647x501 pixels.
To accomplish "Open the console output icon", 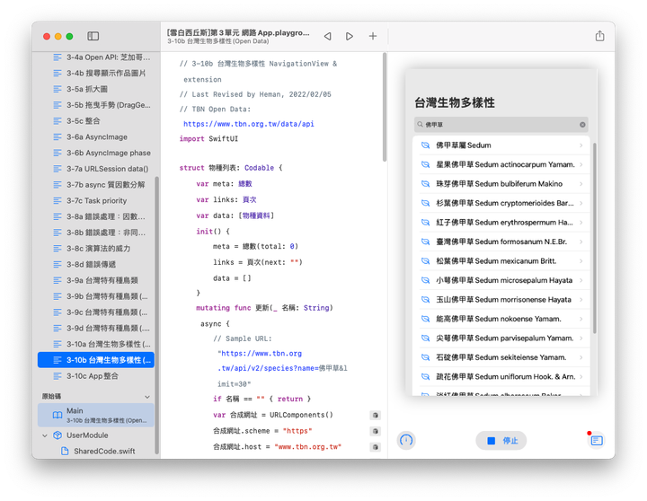I will pos(597,440).
